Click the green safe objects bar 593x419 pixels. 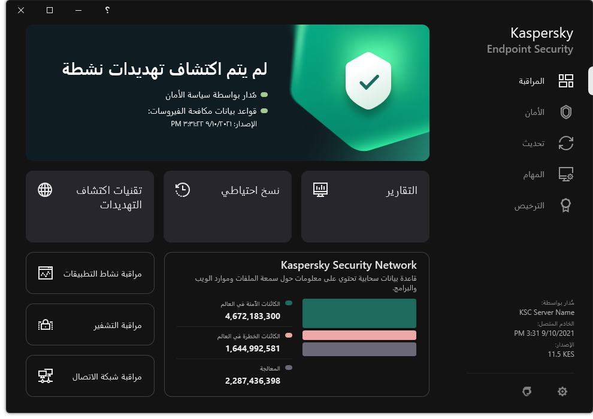click(x=359, y=312)
